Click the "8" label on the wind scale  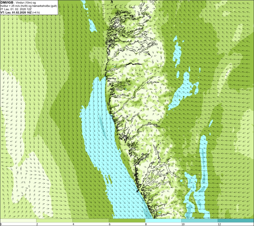146,224
